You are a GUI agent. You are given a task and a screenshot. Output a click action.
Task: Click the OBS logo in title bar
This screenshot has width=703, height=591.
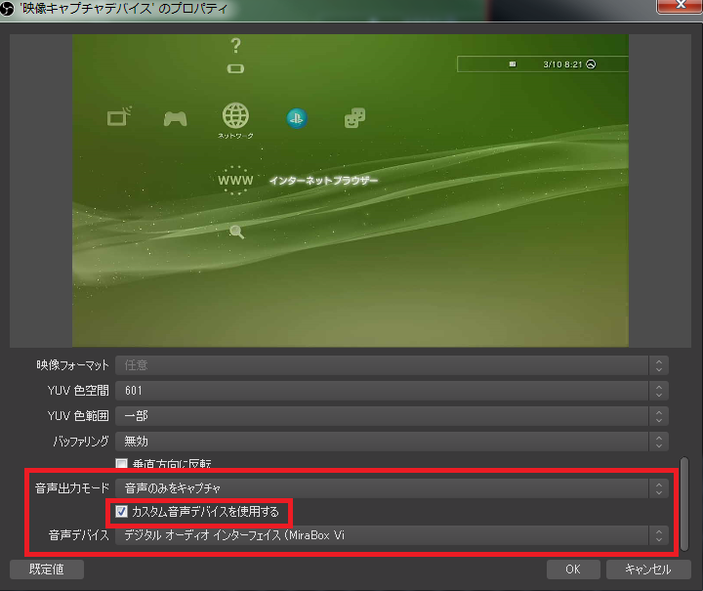pyautogui.click(x=6, y=9)
